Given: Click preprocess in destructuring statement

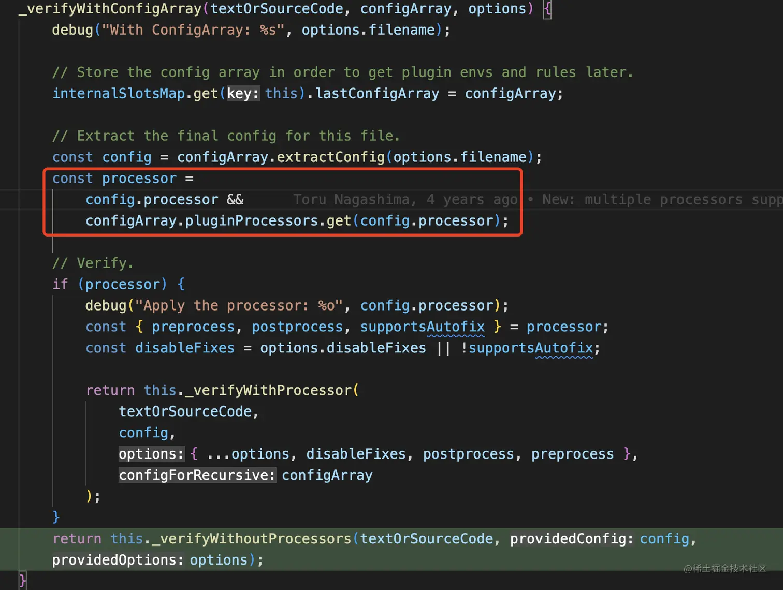Looking at the screenshot, I should [193, 327].
